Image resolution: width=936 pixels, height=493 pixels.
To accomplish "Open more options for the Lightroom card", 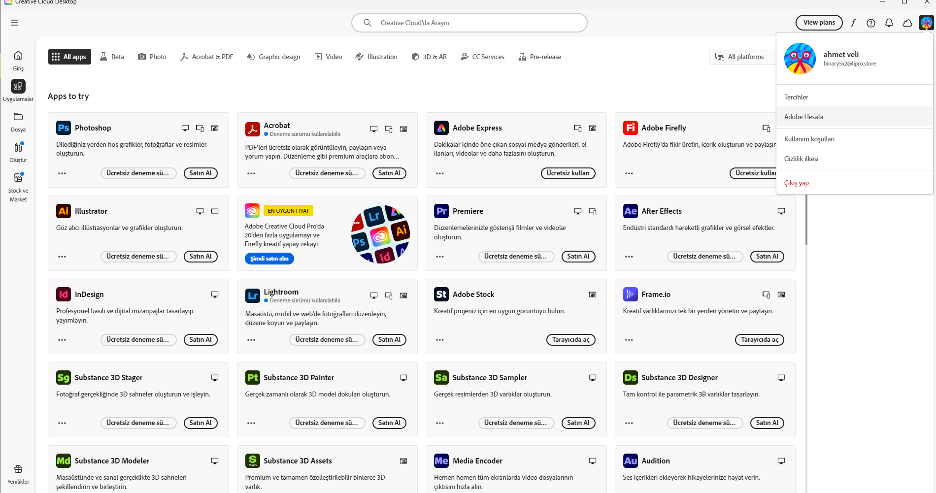I will point(251,340).
